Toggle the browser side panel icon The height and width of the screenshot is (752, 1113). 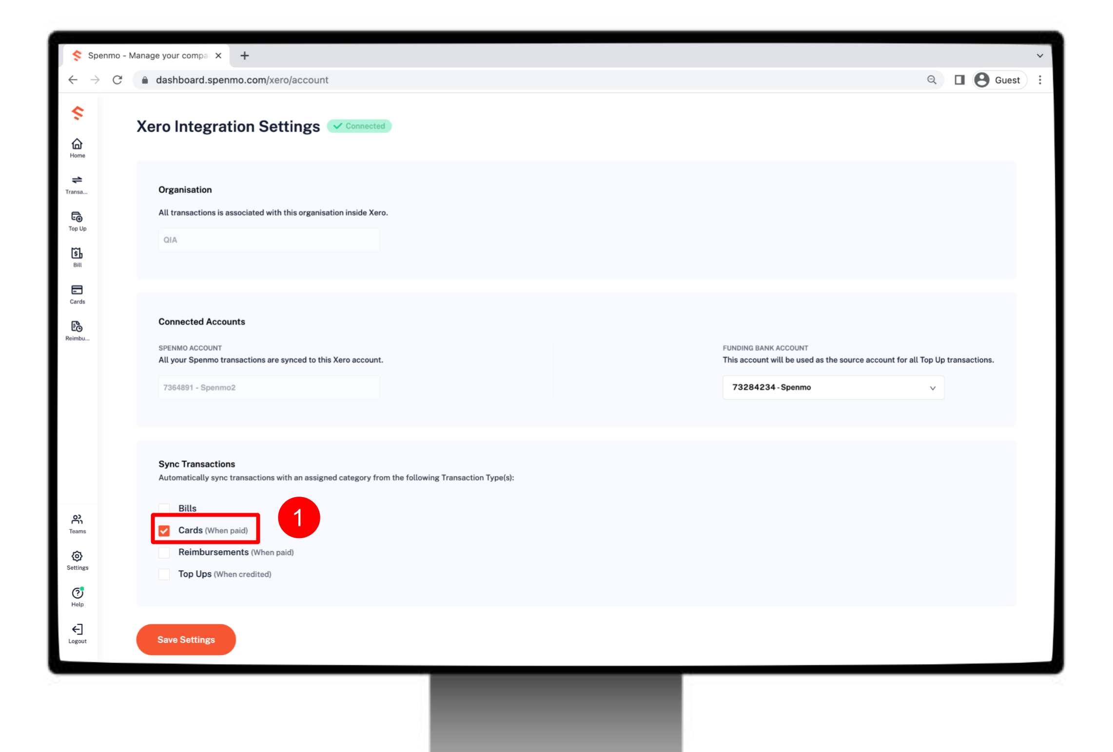959,80
